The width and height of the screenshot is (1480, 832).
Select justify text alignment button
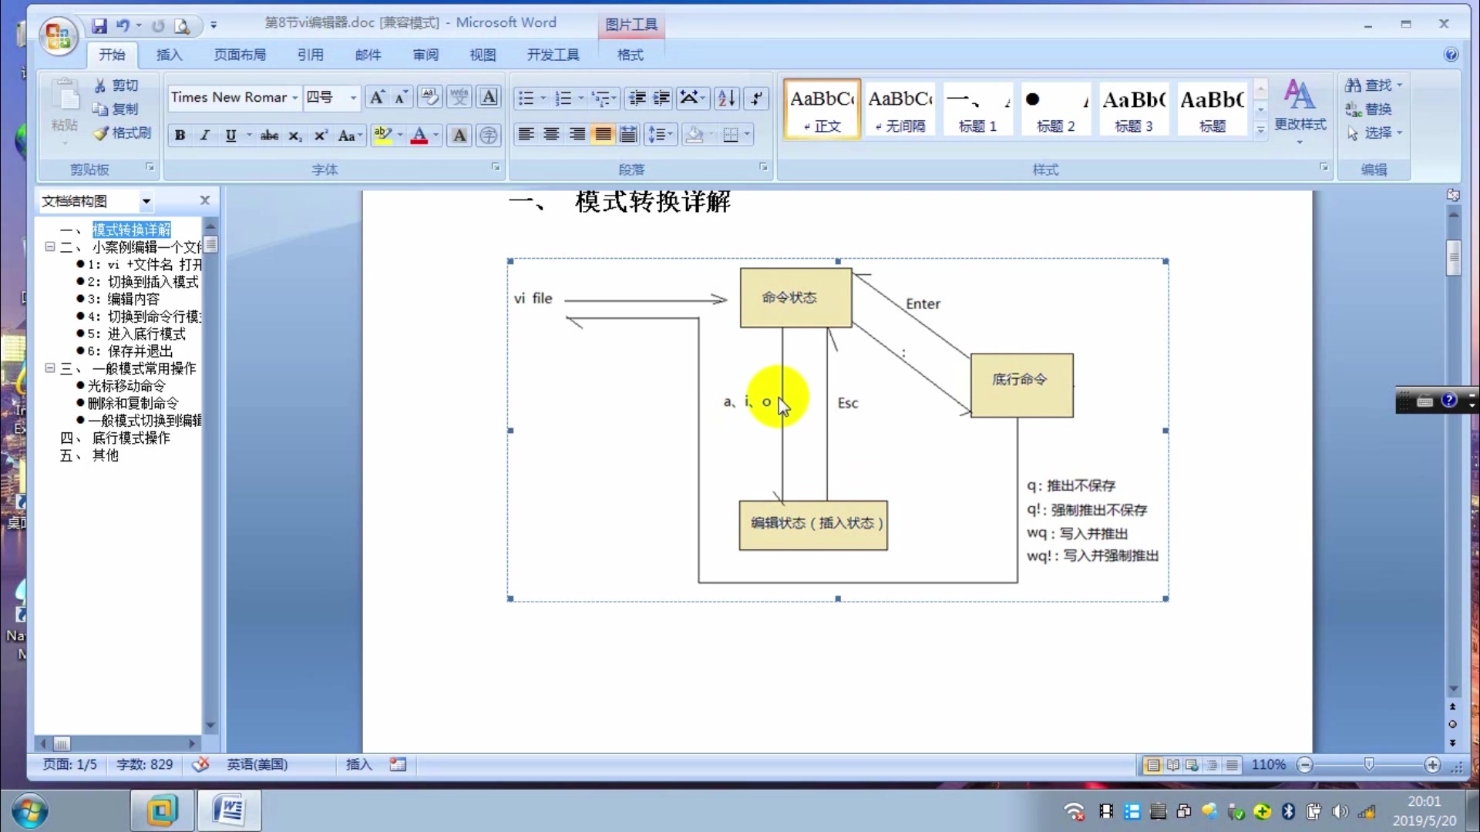[603, 135]
